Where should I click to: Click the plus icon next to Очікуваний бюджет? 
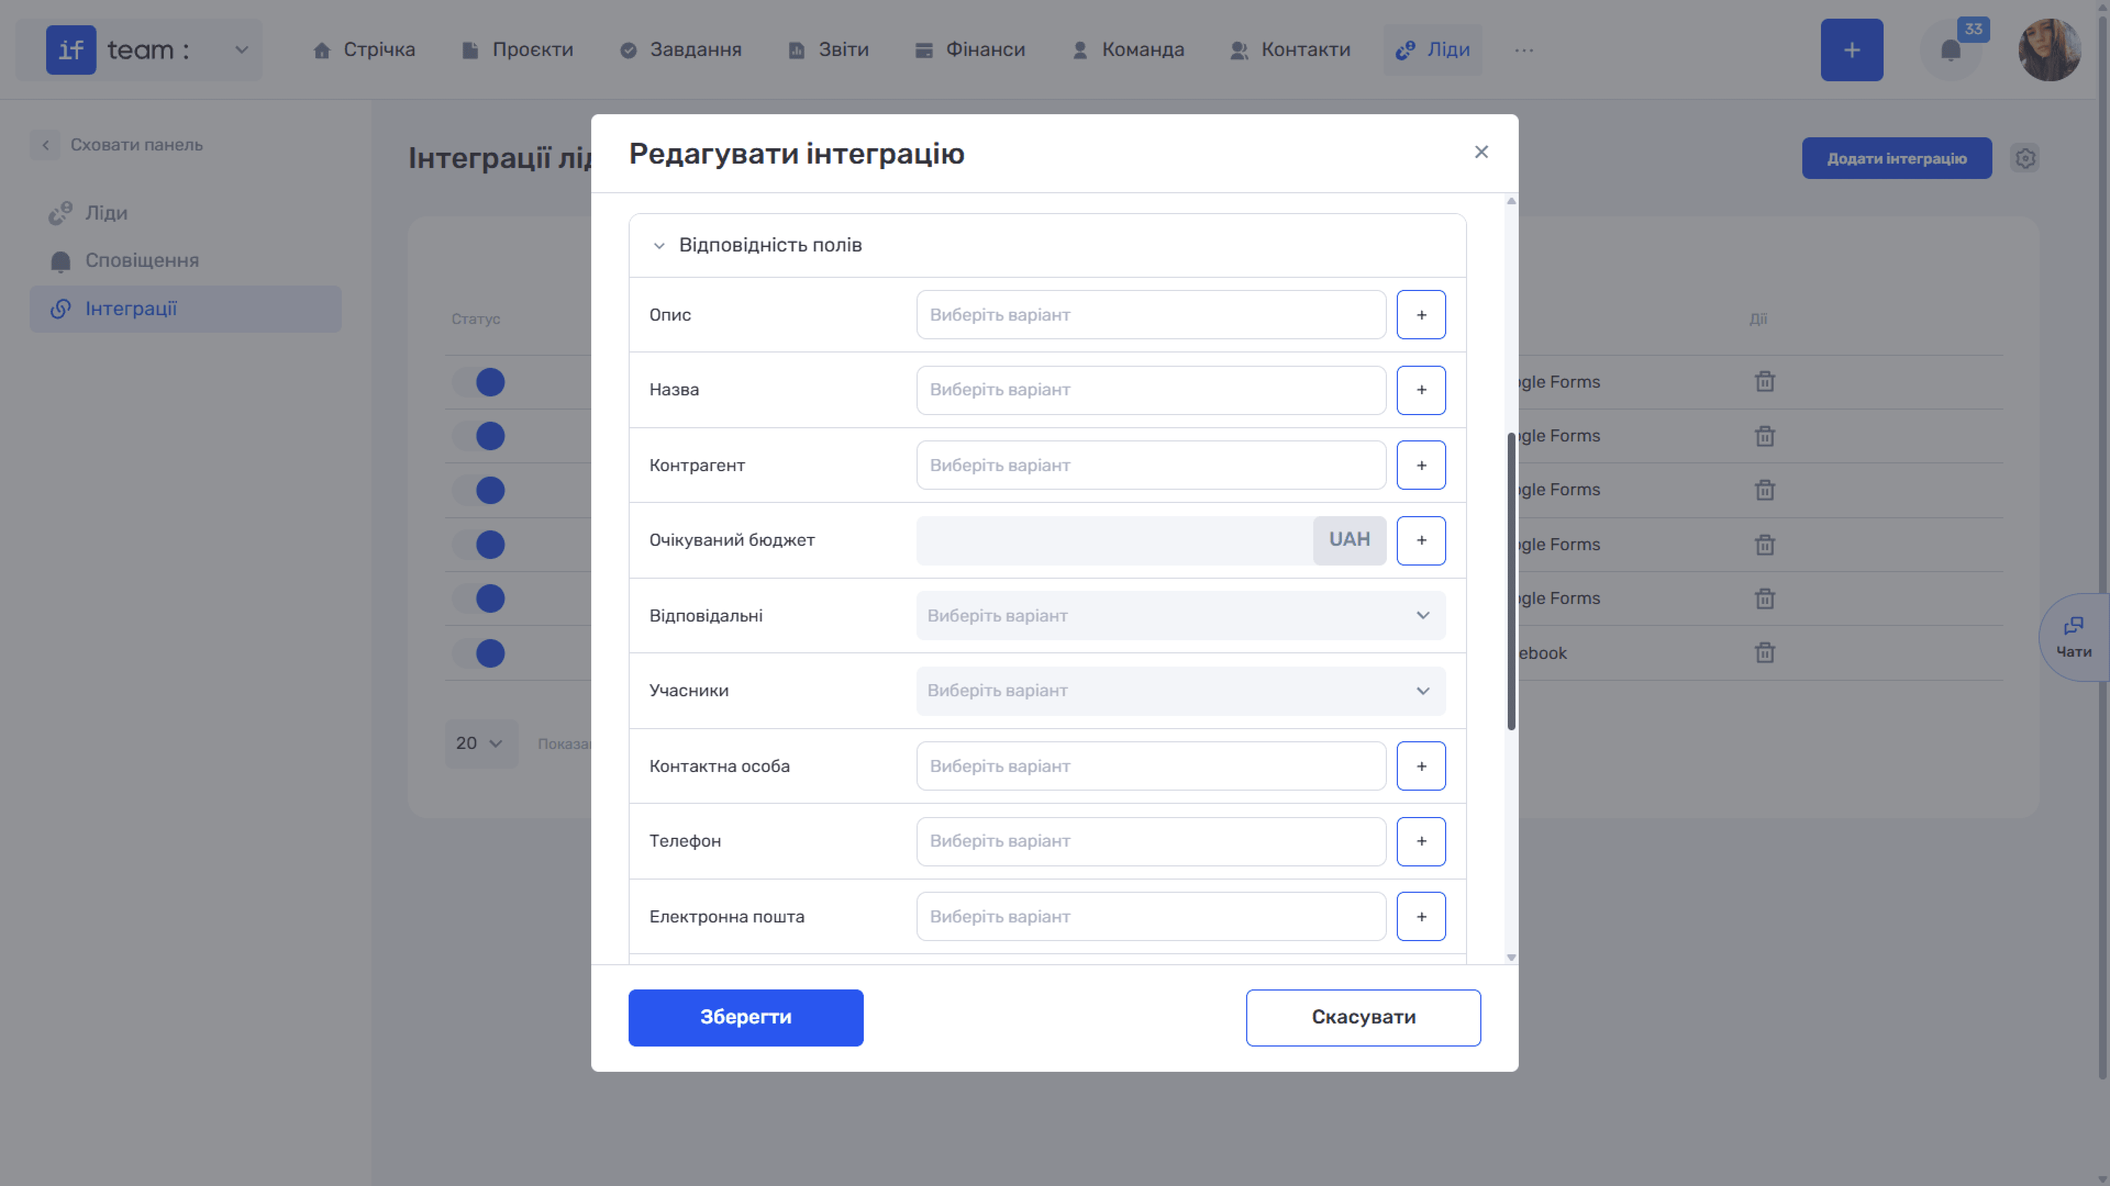tap(1421, 540)
